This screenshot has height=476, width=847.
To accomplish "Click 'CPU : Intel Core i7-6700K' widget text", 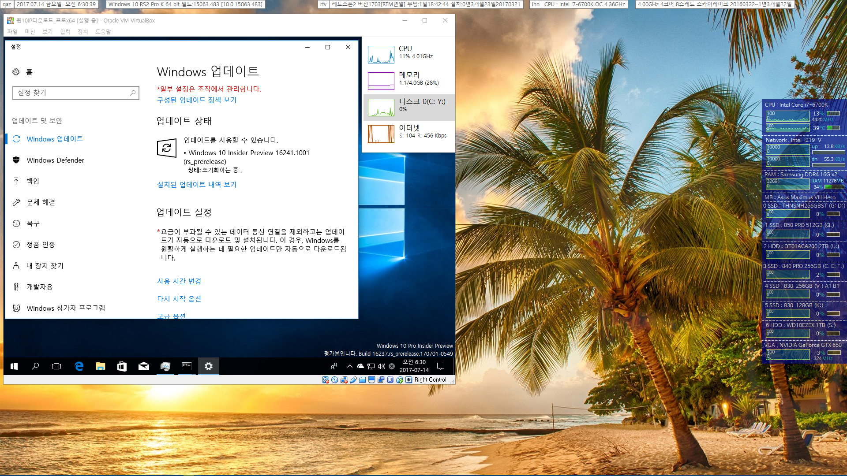I will [796, 105].
